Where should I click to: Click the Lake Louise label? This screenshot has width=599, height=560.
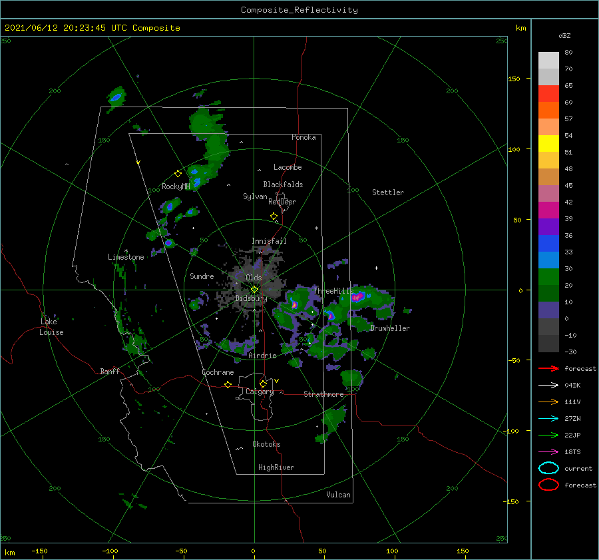tap(51, 327)
